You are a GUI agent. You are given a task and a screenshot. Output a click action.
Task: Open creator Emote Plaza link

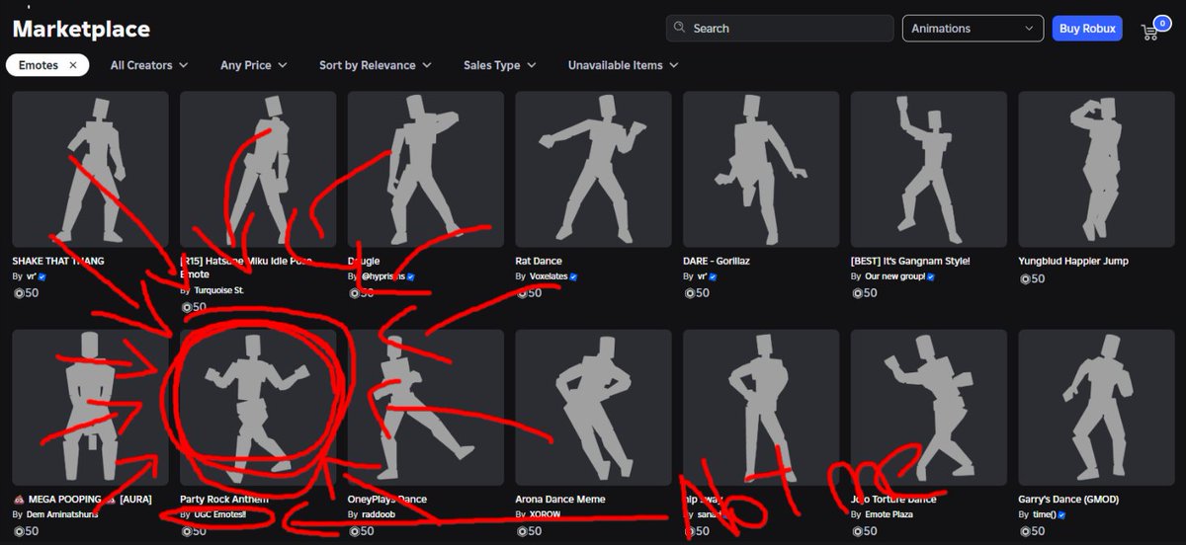click(889, 514)
